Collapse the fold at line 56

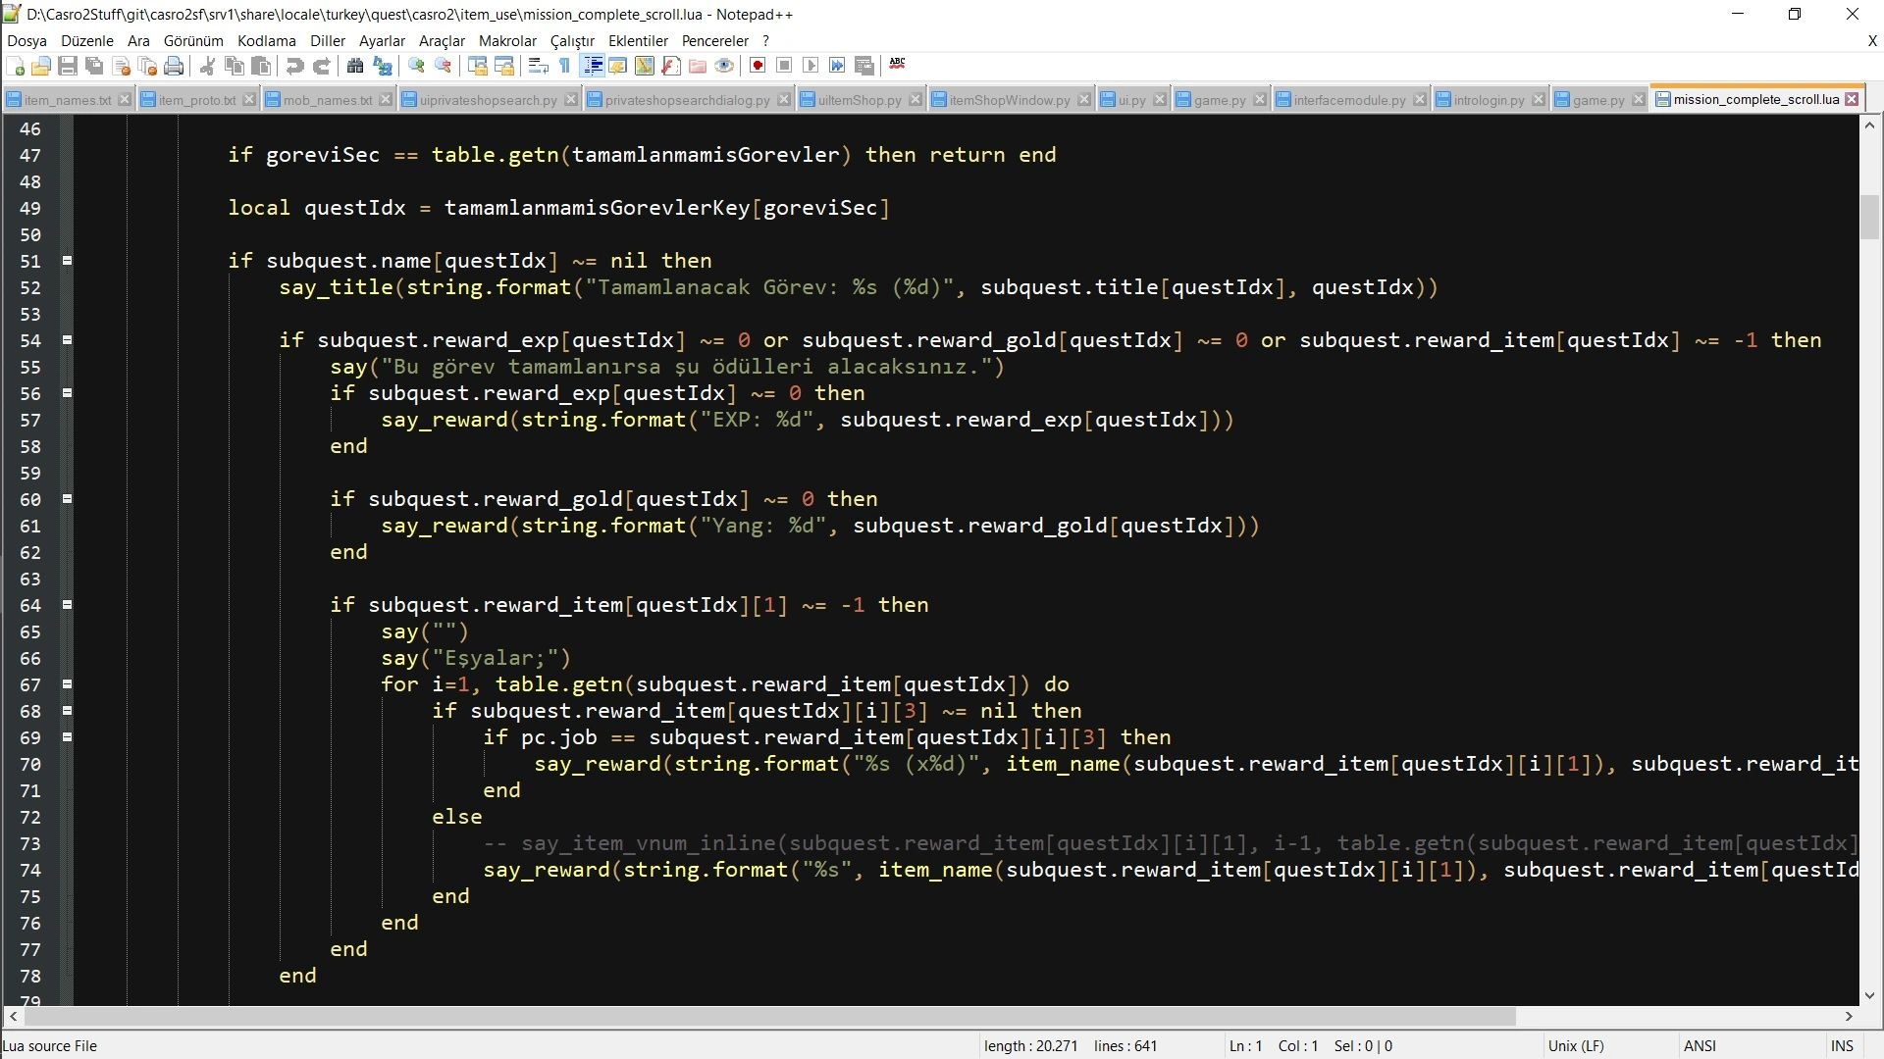pyautogui.click(x=67, y=393)
